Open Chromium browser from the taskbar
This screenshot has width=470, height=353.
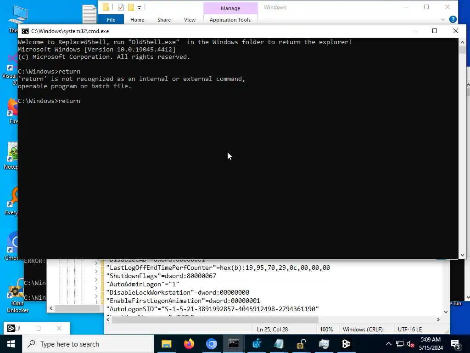[x=211, y=344]
